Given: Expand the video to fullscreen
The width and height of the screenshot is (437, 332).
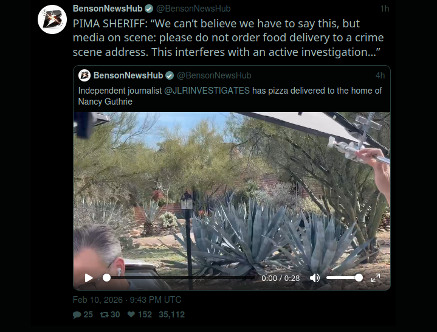Looking at the screenshot, I should click(x=376, y=278).
